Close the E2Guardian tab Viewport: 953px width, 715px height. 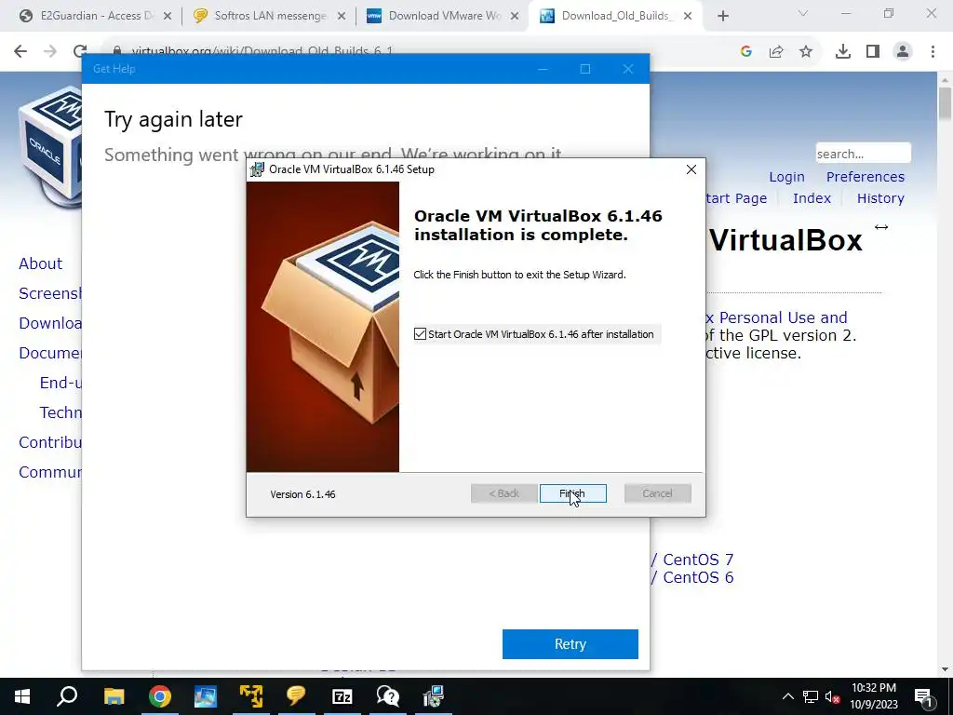pos(168,17)
